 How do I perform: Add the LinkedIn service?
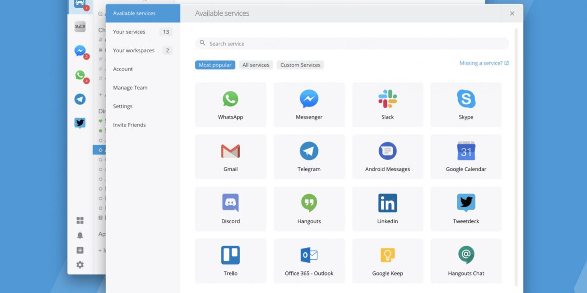tap(387, 209)
